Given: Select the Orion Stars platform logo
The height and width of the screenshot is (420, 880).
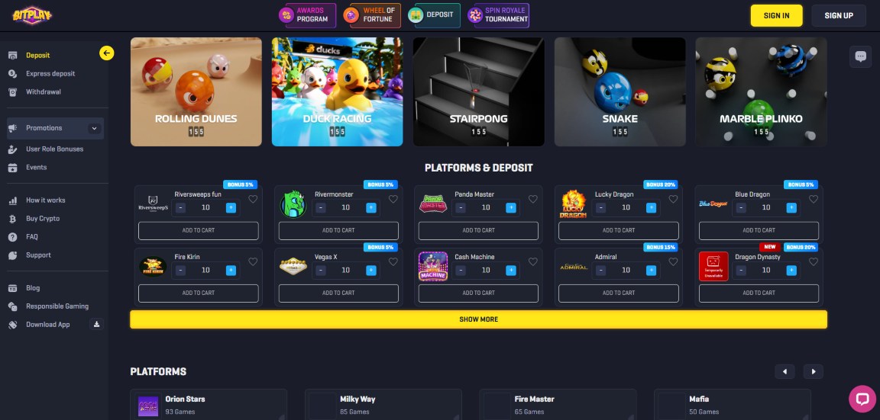Looking at the screenshot, I should pos(148,406).
